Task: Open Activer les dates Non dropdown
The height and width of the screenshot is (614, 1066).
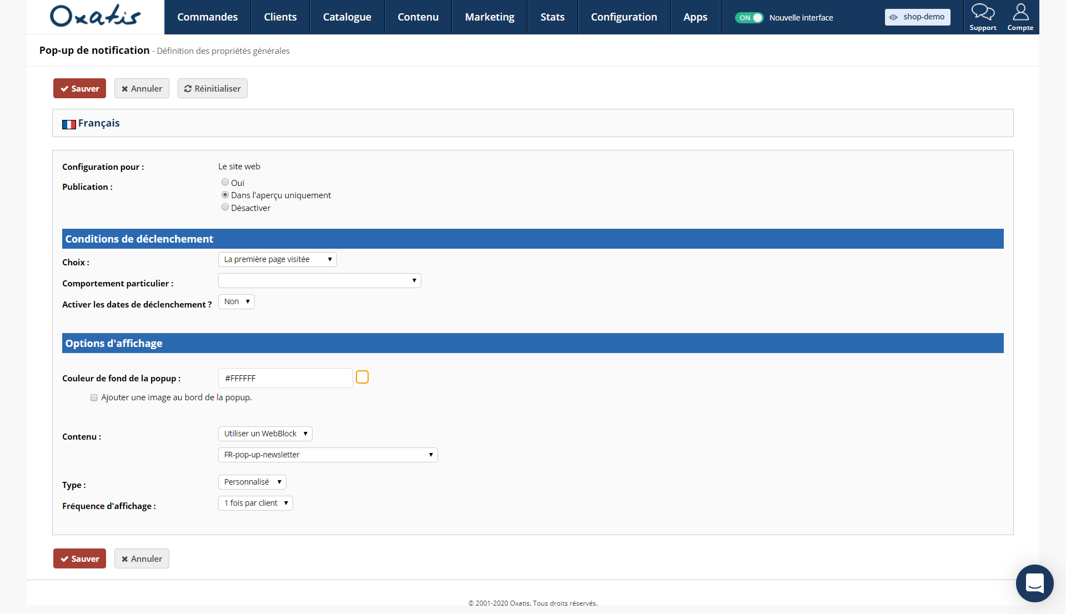Action: click(x=236, y=301)
